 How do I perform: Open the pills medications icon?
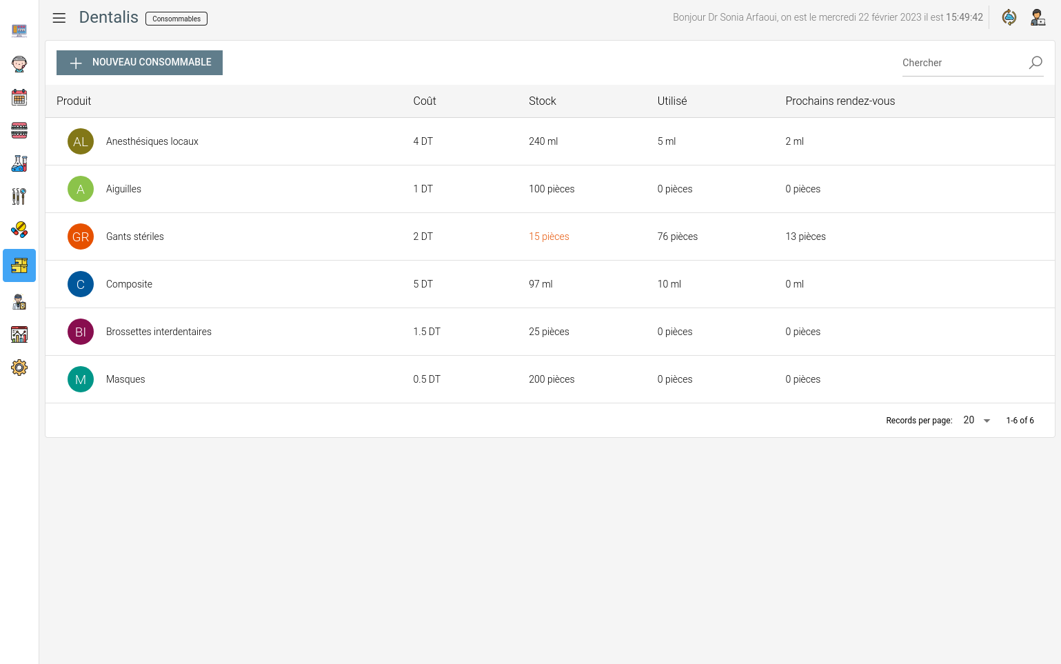19,230
